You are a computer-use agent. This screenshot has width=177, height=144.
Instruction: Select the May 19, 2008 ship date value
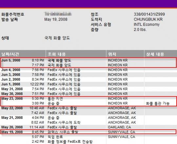tap(56, 19)
